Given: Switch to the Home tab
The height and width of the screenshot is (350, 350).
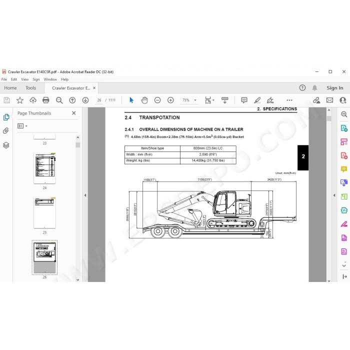Looking at the screenshot, I should coord(10,88).
